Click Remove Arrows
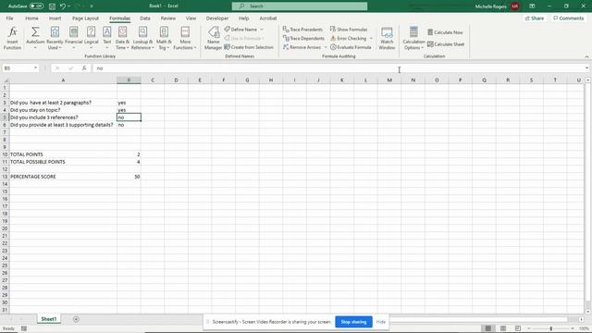This screenshot has width=592, height=333. [x=302, y=47]
